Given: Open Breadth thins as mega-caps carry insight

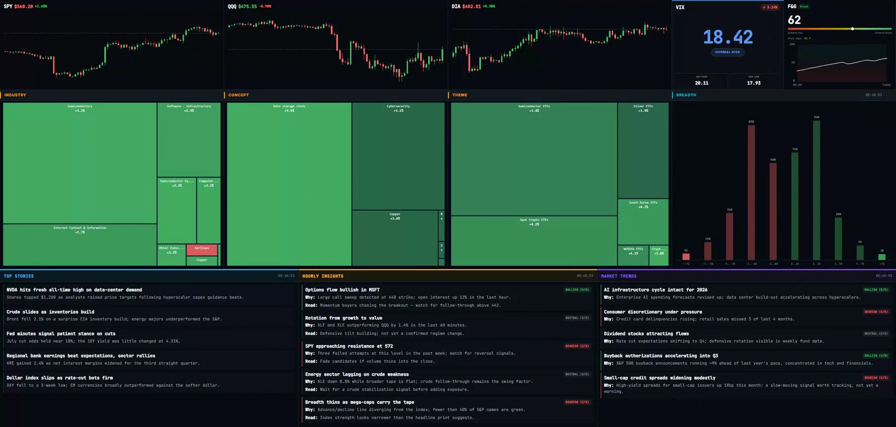Looking at the screenshot, I should click(x=448, y=410).
